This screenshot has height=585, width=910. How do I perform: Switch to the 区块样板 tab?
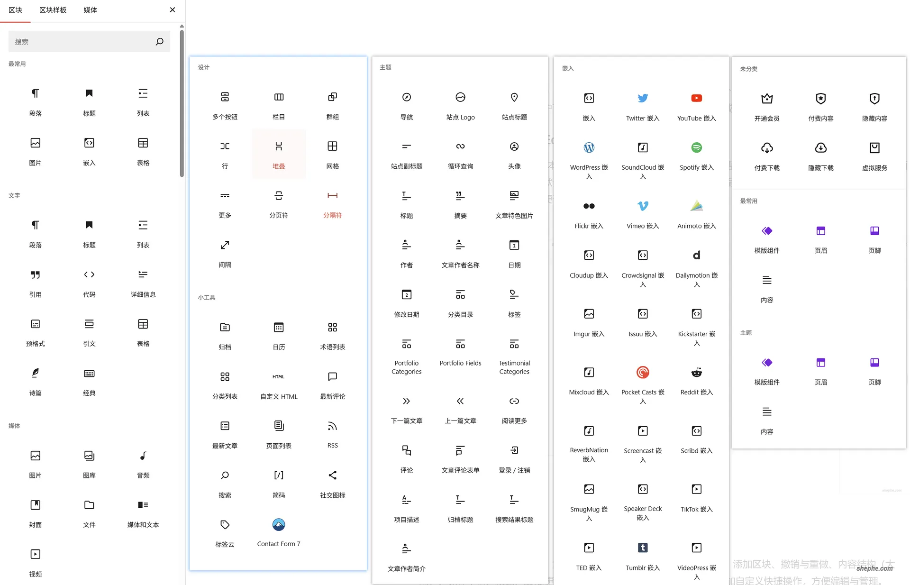(53, 10)
